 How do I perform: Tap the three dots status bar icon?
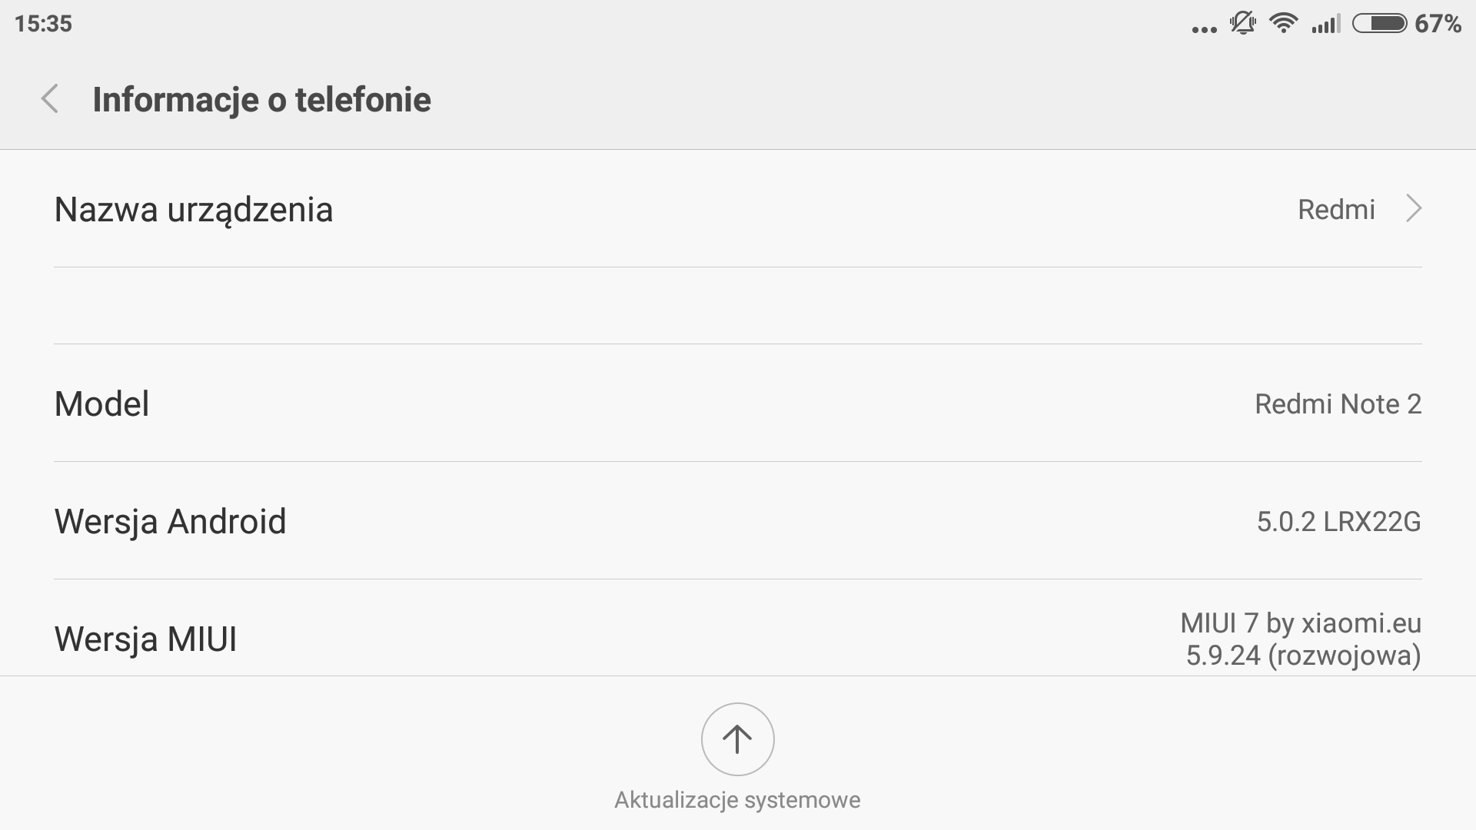(x=1204, y=29)
